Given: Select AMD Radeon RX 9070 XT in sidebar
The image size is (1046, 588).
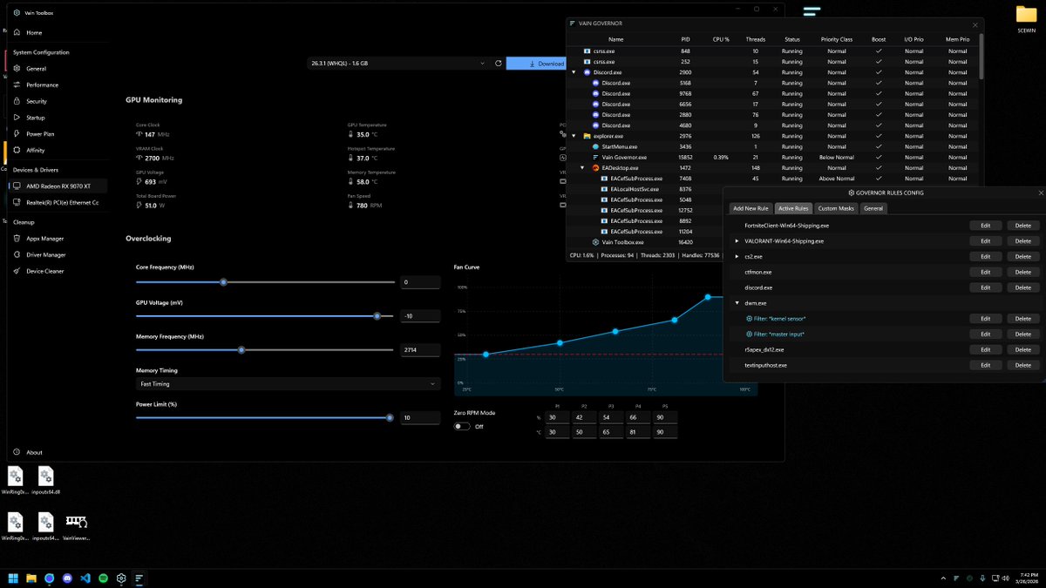Looking at the screenshot, I should [x=58, y=186].
